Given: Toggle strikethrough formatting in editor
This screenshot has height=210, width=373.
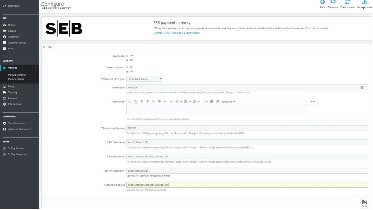Looking at the screenshot, I should click(159, 102).
